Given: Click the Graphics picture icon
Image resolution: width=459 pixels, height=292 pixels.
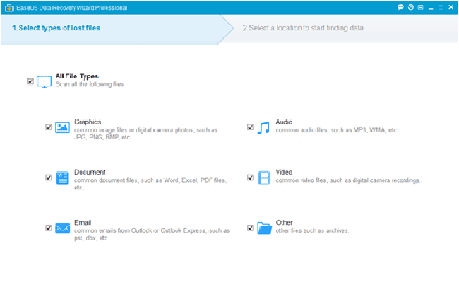Looking at the screenshot, I should click(x=62, y=127).
